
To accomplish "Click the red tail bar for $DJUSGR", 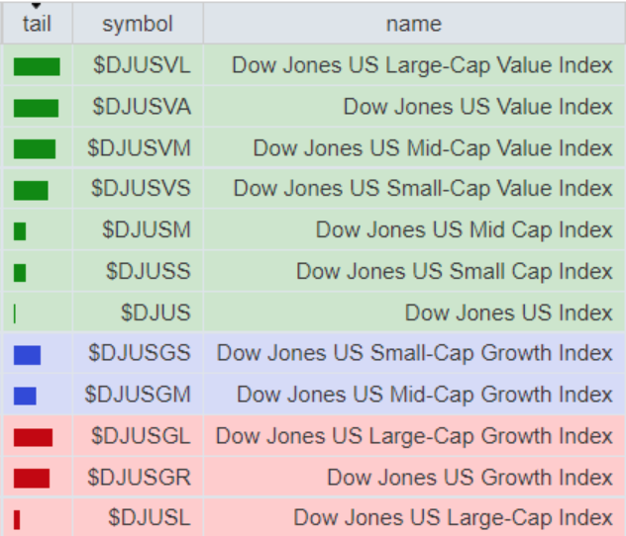I will click(x=32, y=479).
